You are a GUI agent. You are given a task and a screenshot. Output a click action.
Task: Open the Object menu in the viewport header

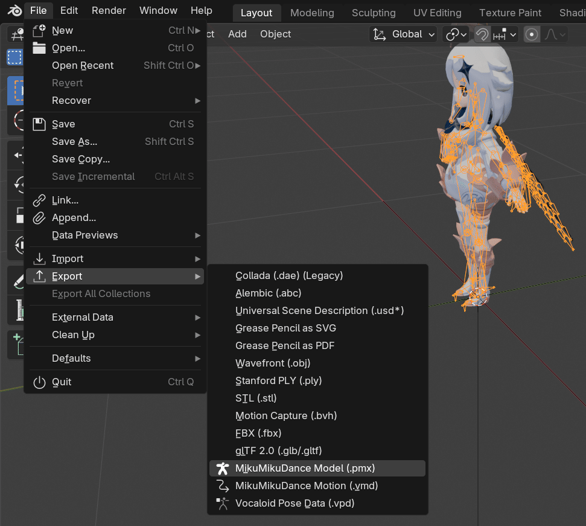click(x=275, y=34)
